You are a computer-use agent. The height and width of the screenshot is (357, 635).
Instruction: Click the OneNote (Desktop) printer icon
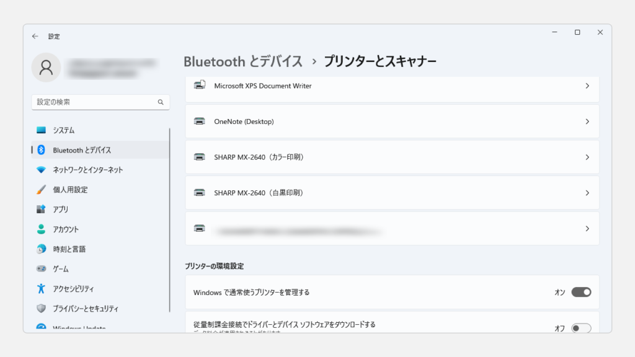[x=200, y=121]
